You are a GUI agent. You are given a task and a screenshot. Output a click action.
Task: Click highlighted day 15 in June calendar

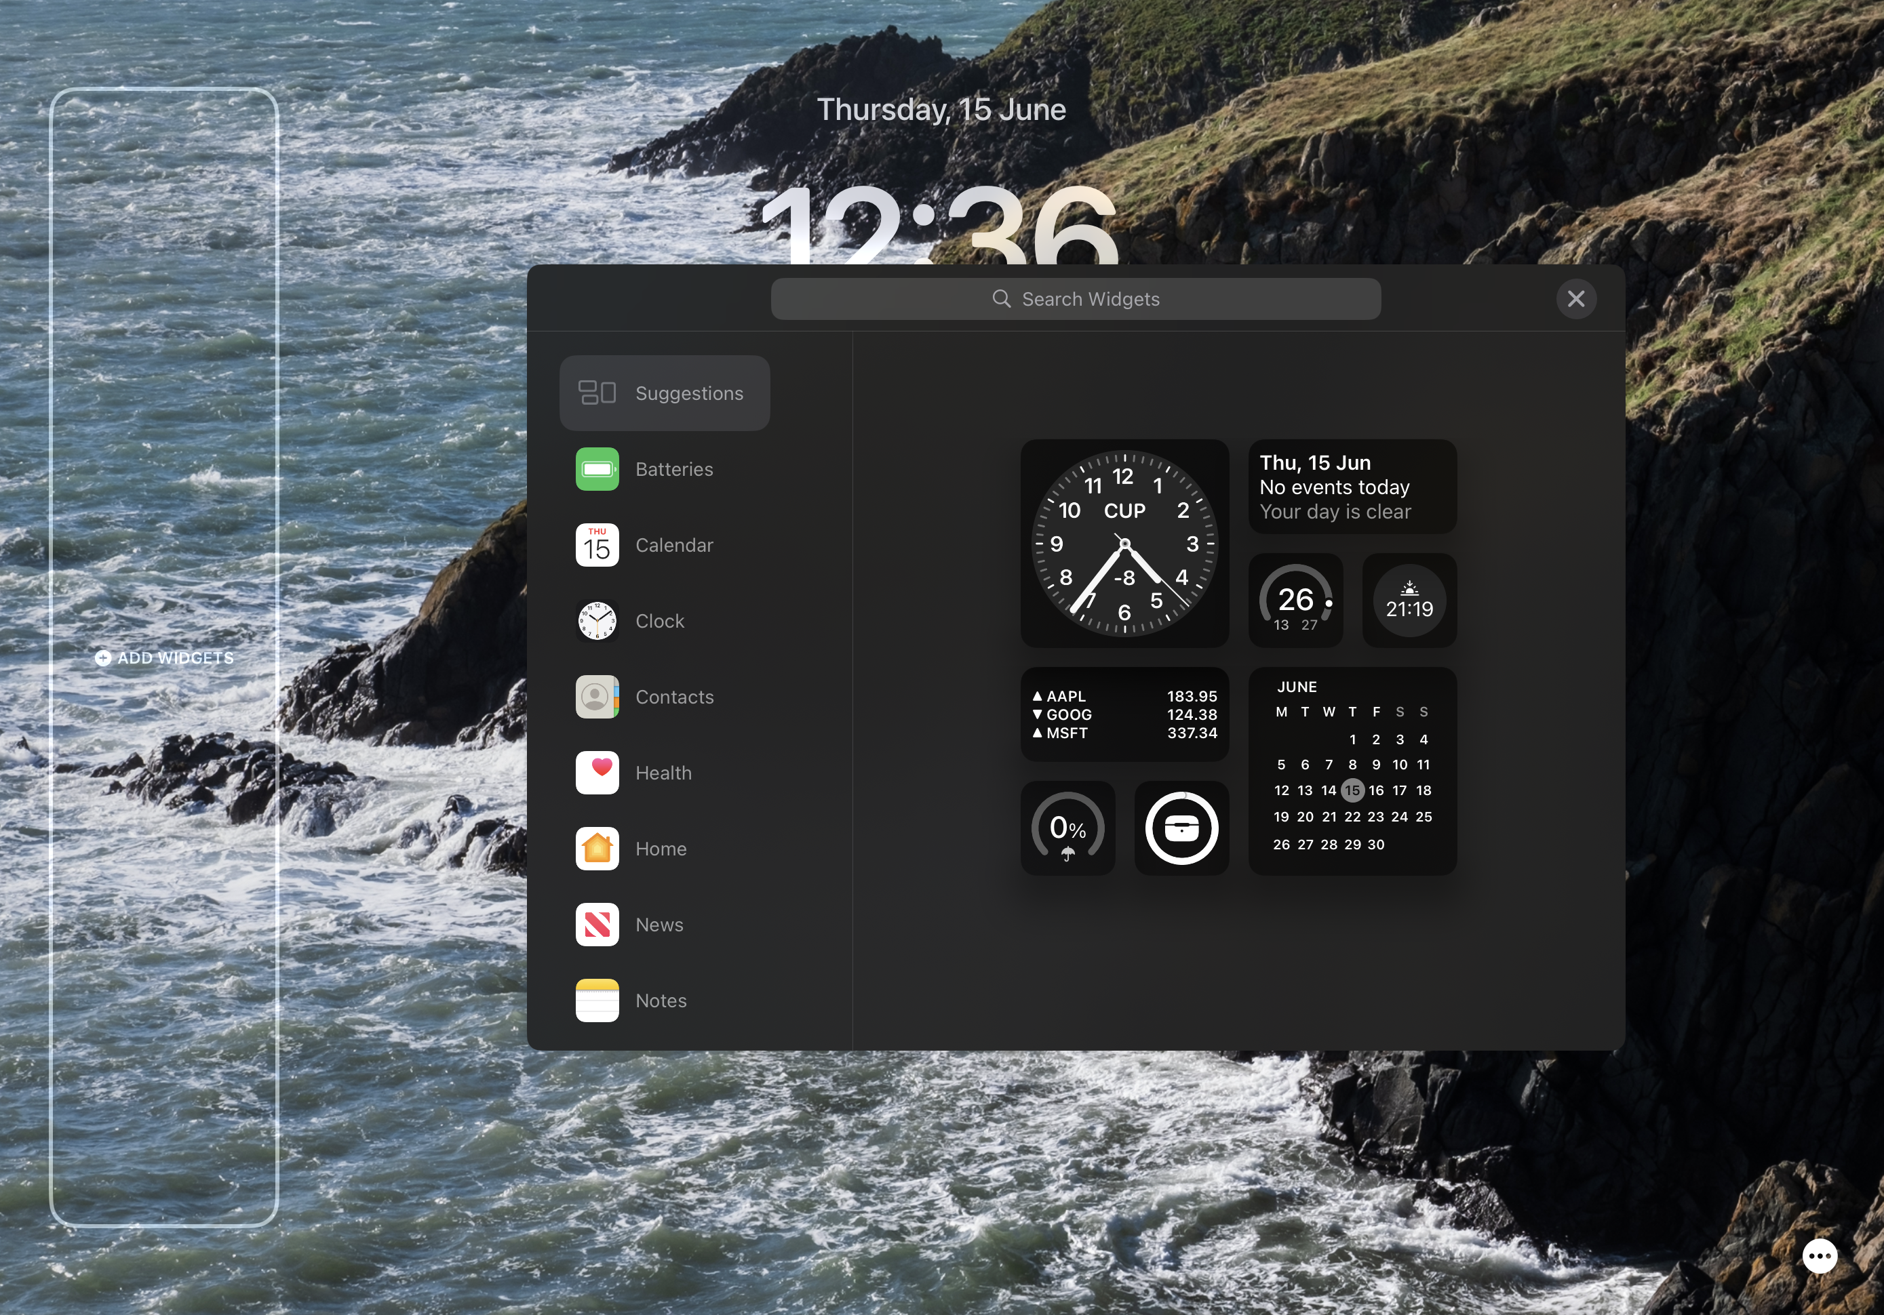pos(1352,791)
